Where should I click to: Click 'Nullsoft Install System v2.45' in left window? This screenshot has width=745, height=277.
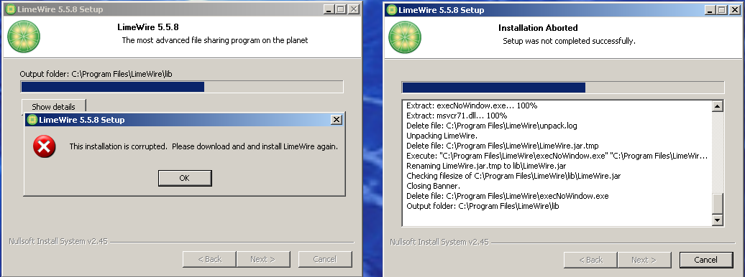point(58,241)
